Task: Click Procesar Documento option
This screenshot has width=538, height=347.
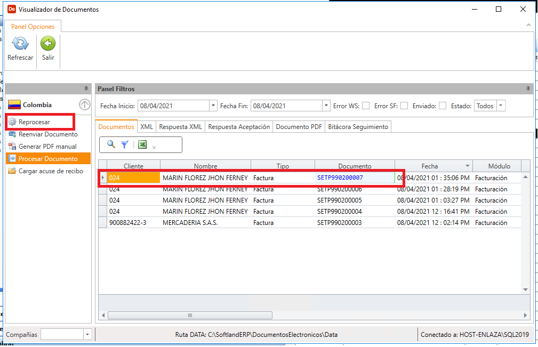Action: click(48, 158)
